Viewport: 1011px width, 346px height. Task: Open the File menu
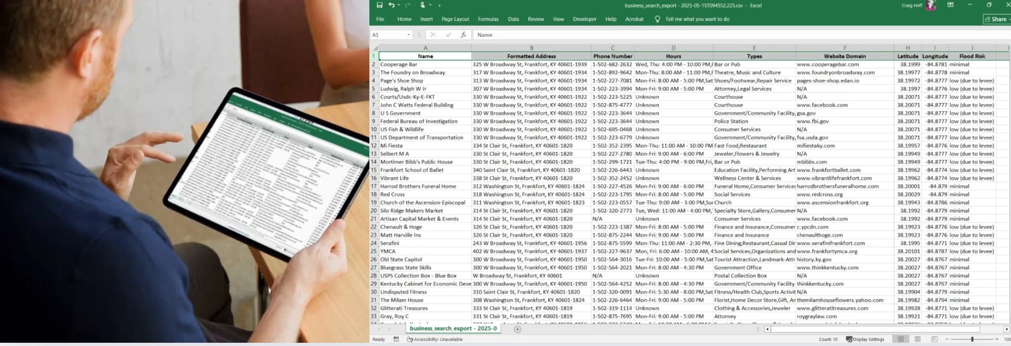(380, 19)
